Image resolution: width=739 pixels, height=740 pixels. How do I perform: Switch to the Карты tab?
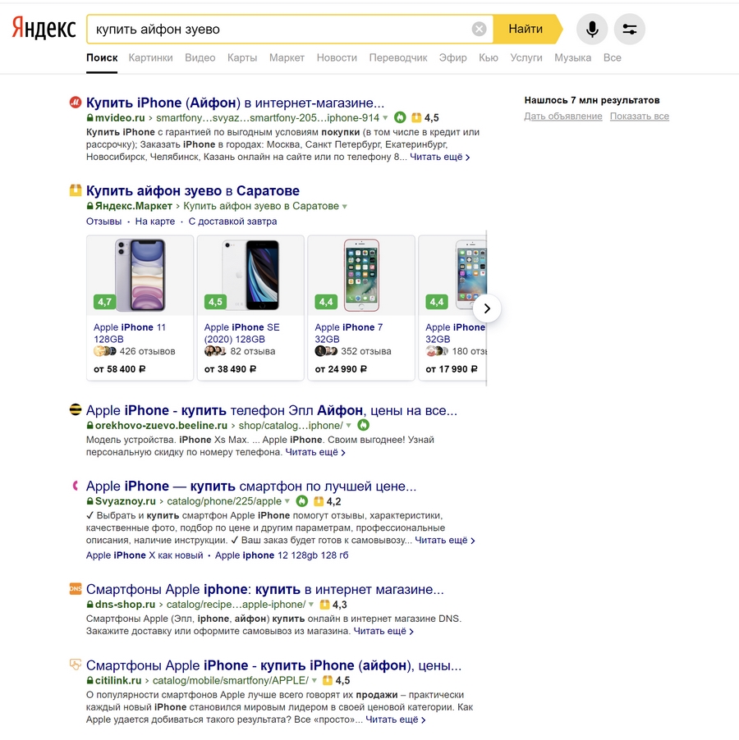click(242, 57)
